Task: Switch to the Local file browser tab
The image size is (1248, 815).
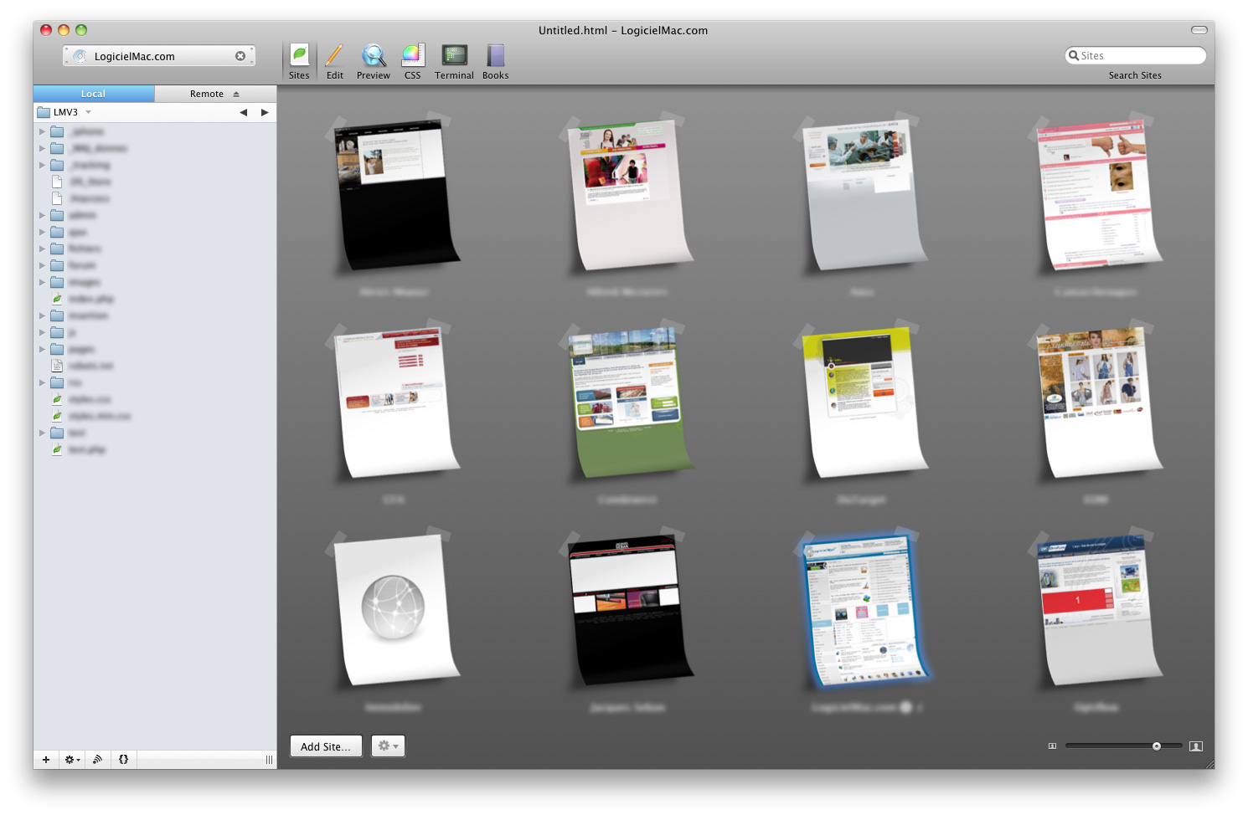Action: coord(94,94)
